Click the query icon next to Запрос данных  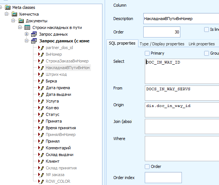[34, 34]
